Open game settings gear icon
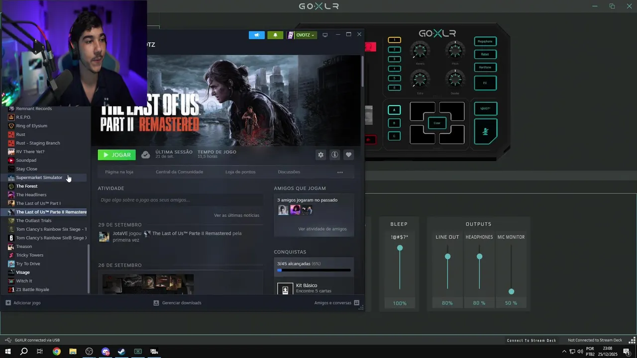This screenshot has width=637, height=358. [x=320, y=155]
